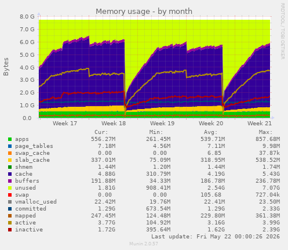Click the '0.0' y-axis tick label

click(27, 118)
